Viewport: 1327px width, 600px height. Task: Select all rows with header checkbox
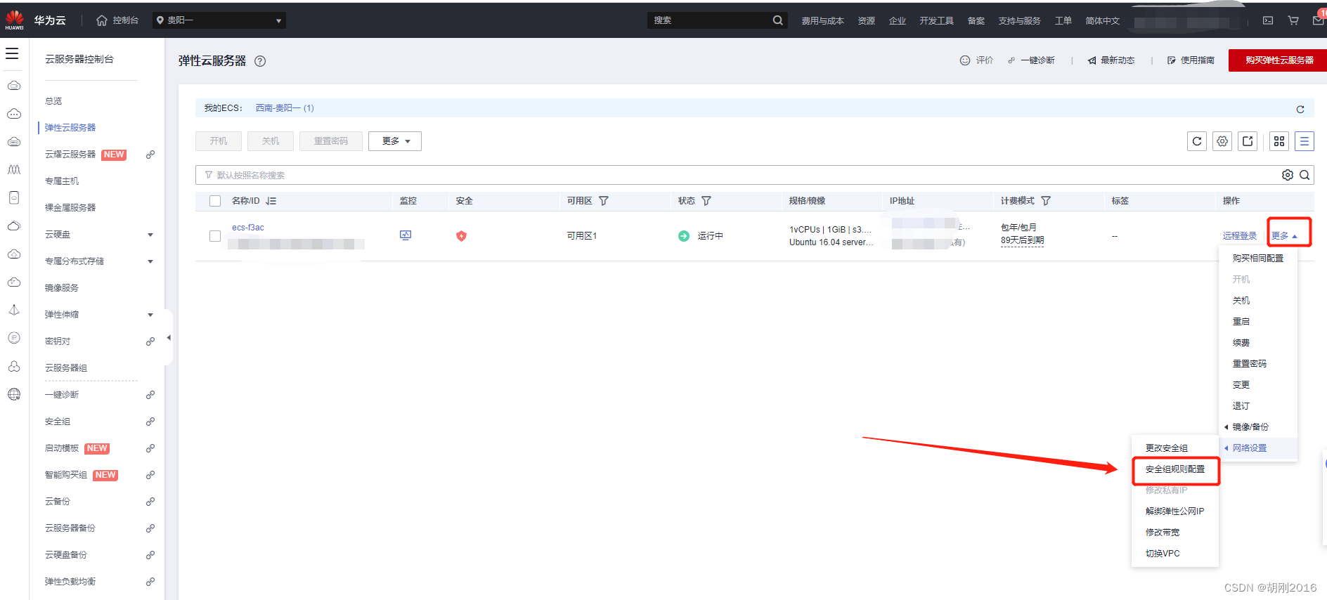pyautogui.click(x=215, y=201)
